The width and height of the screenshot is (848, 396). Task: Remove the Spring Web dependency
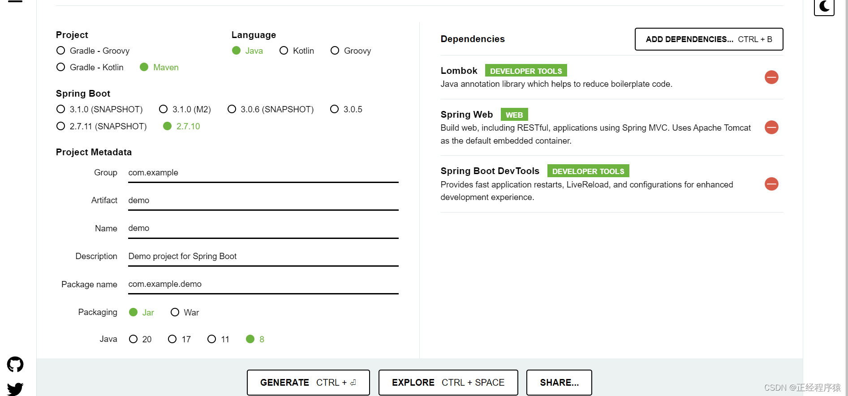(x=771, y=128)
